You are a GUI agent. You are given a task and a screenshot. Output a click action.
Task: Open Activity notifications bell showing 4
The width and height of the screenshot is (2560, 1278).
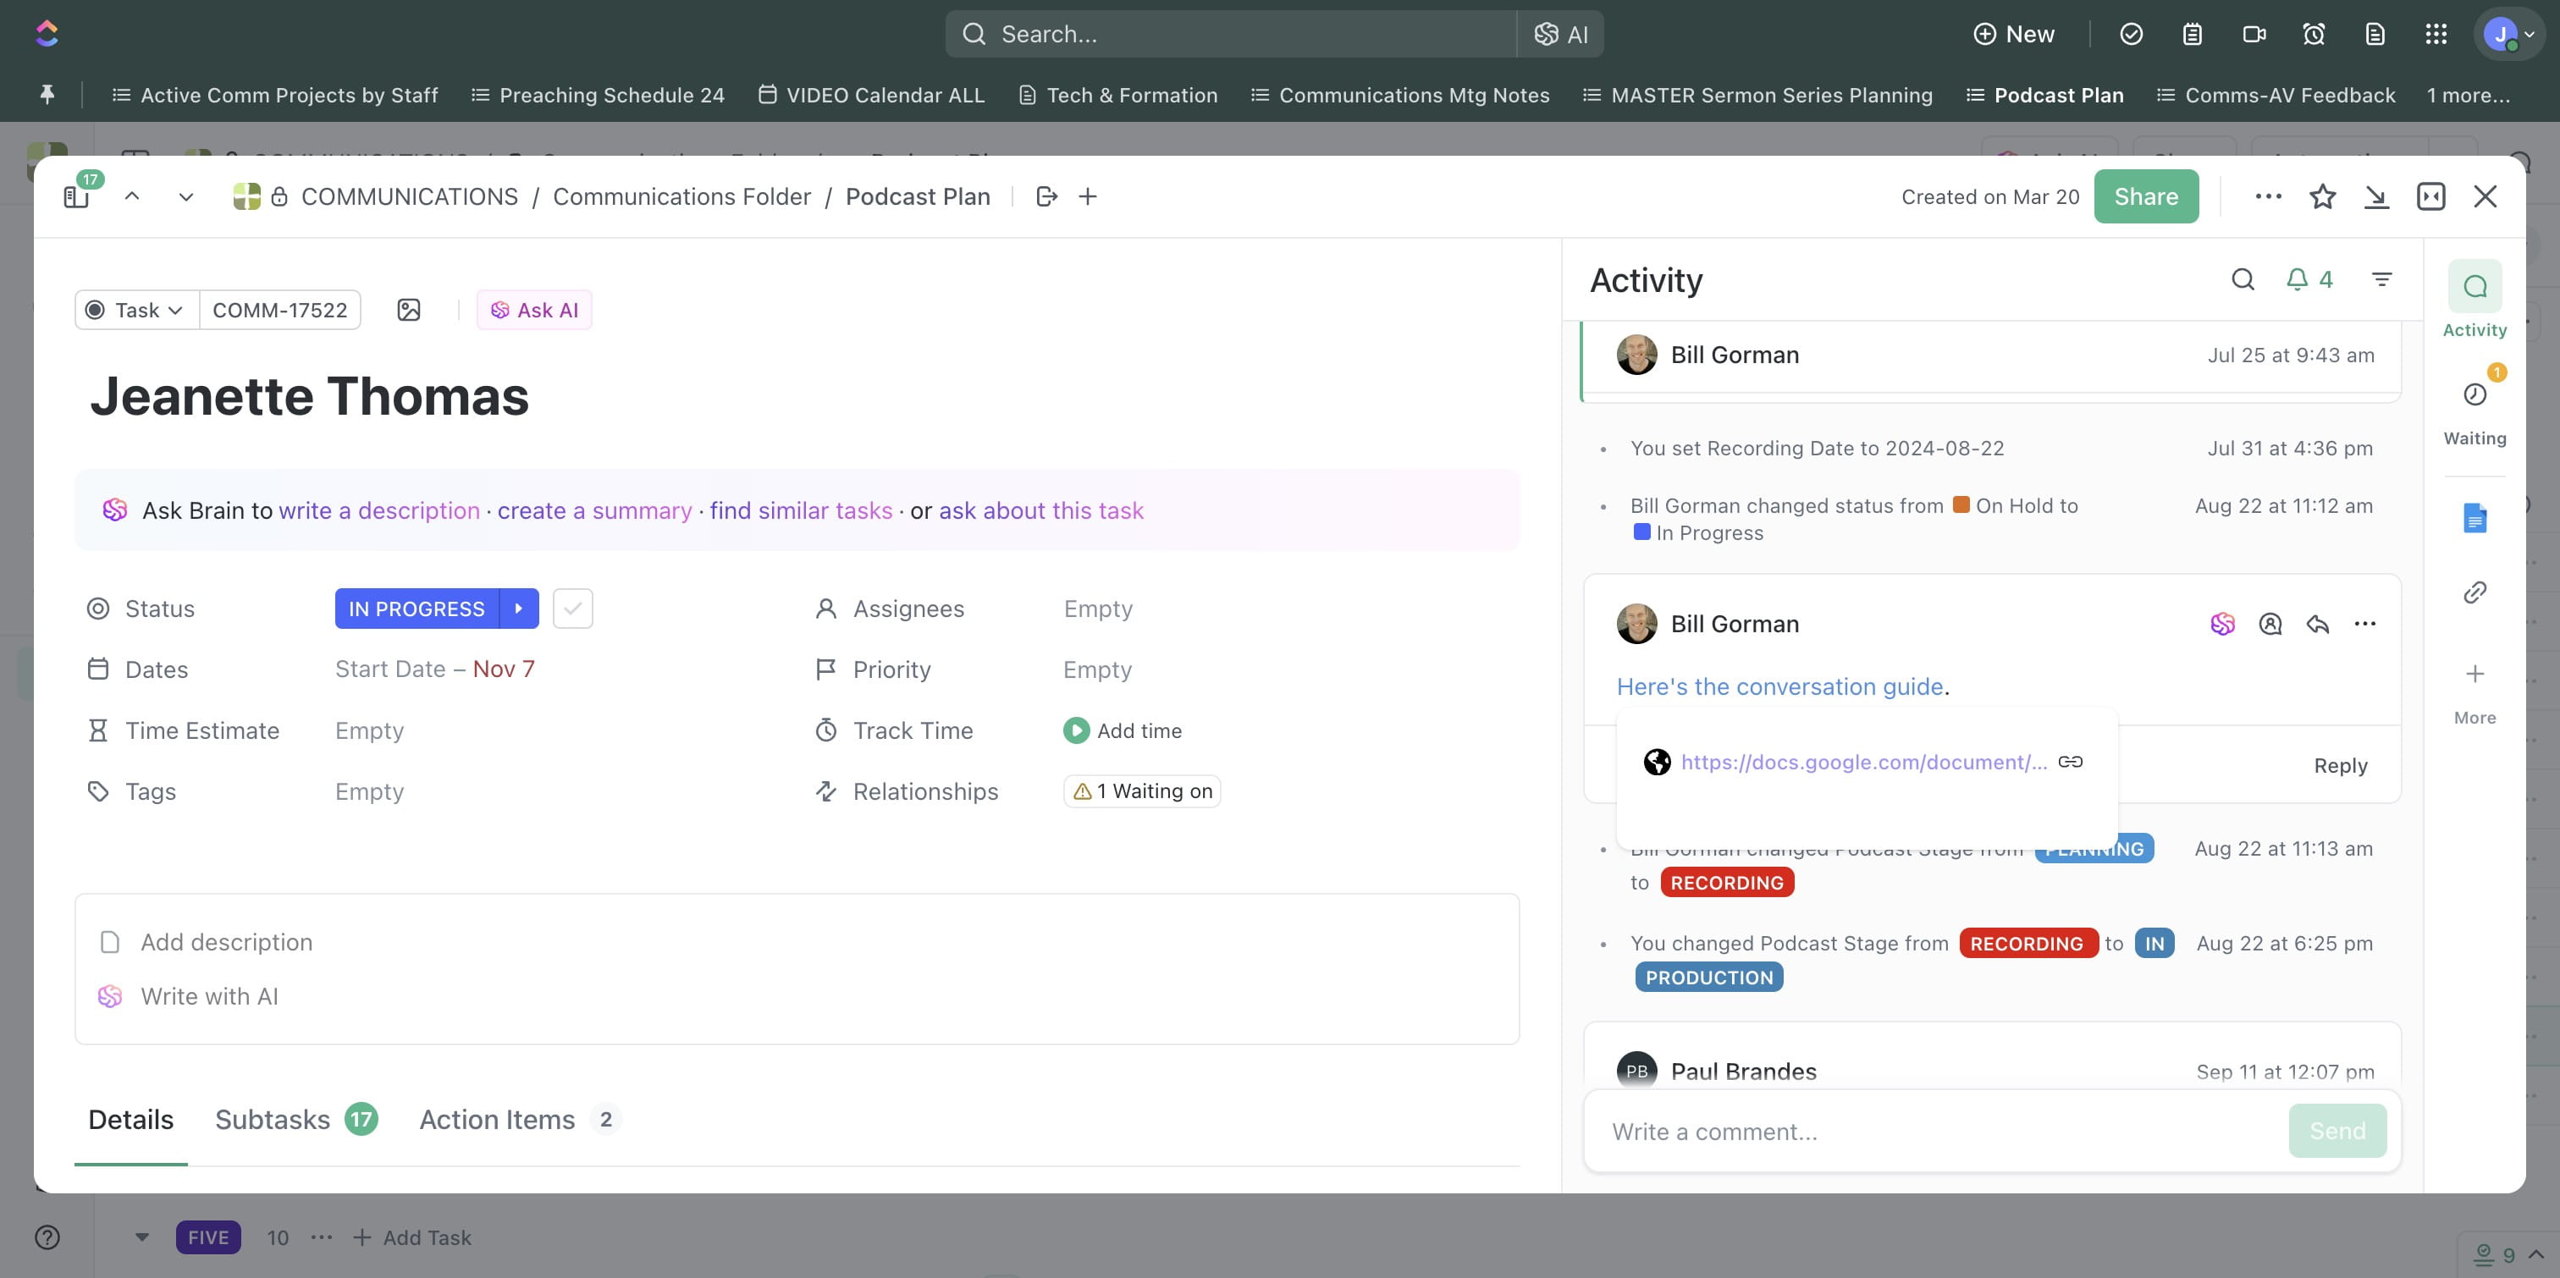tap(2309, 279)
